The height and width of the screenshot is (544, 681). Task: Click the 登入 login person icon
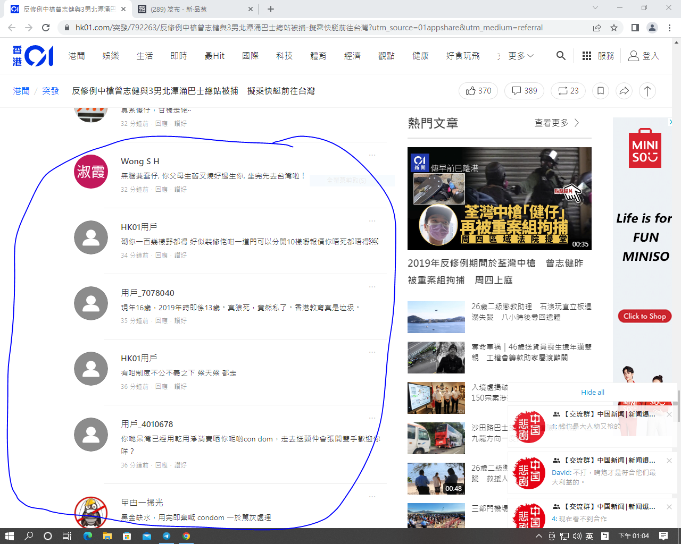[x=633, y=56]
